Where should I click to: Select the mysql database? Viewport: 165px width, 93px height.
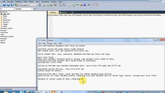coord(2,34)
